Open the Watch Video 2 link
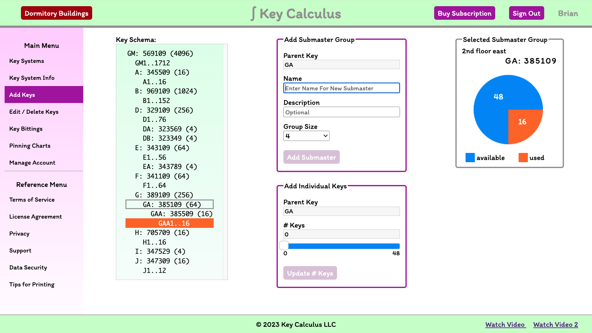This screenshot has width=592, height=333. click(x=556, y=324)
